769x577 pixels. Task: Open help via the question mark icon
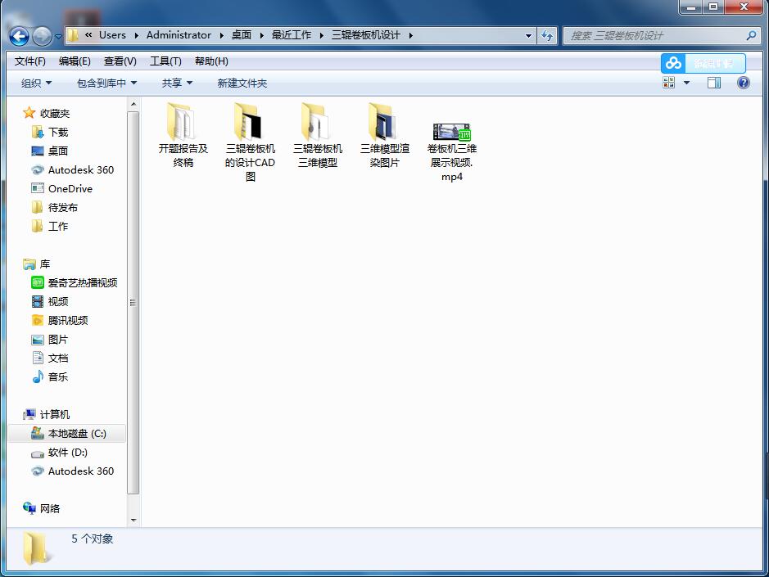point(743,83)
